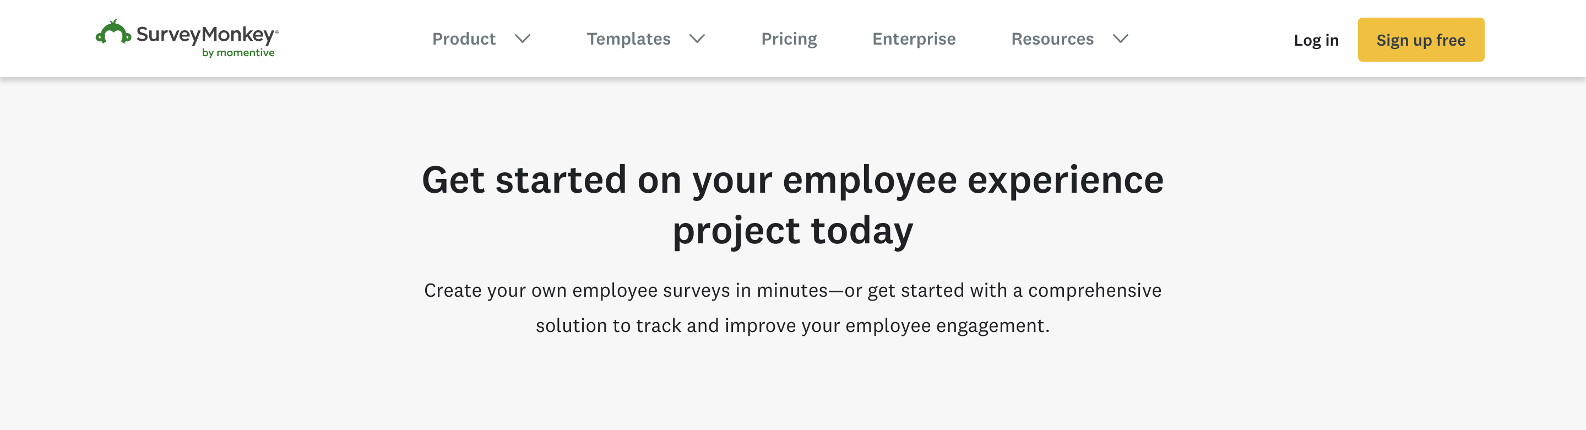The image size is (1586, 430).
Task: Click the word 'comprehensive' in the description
Action: 1095,290
